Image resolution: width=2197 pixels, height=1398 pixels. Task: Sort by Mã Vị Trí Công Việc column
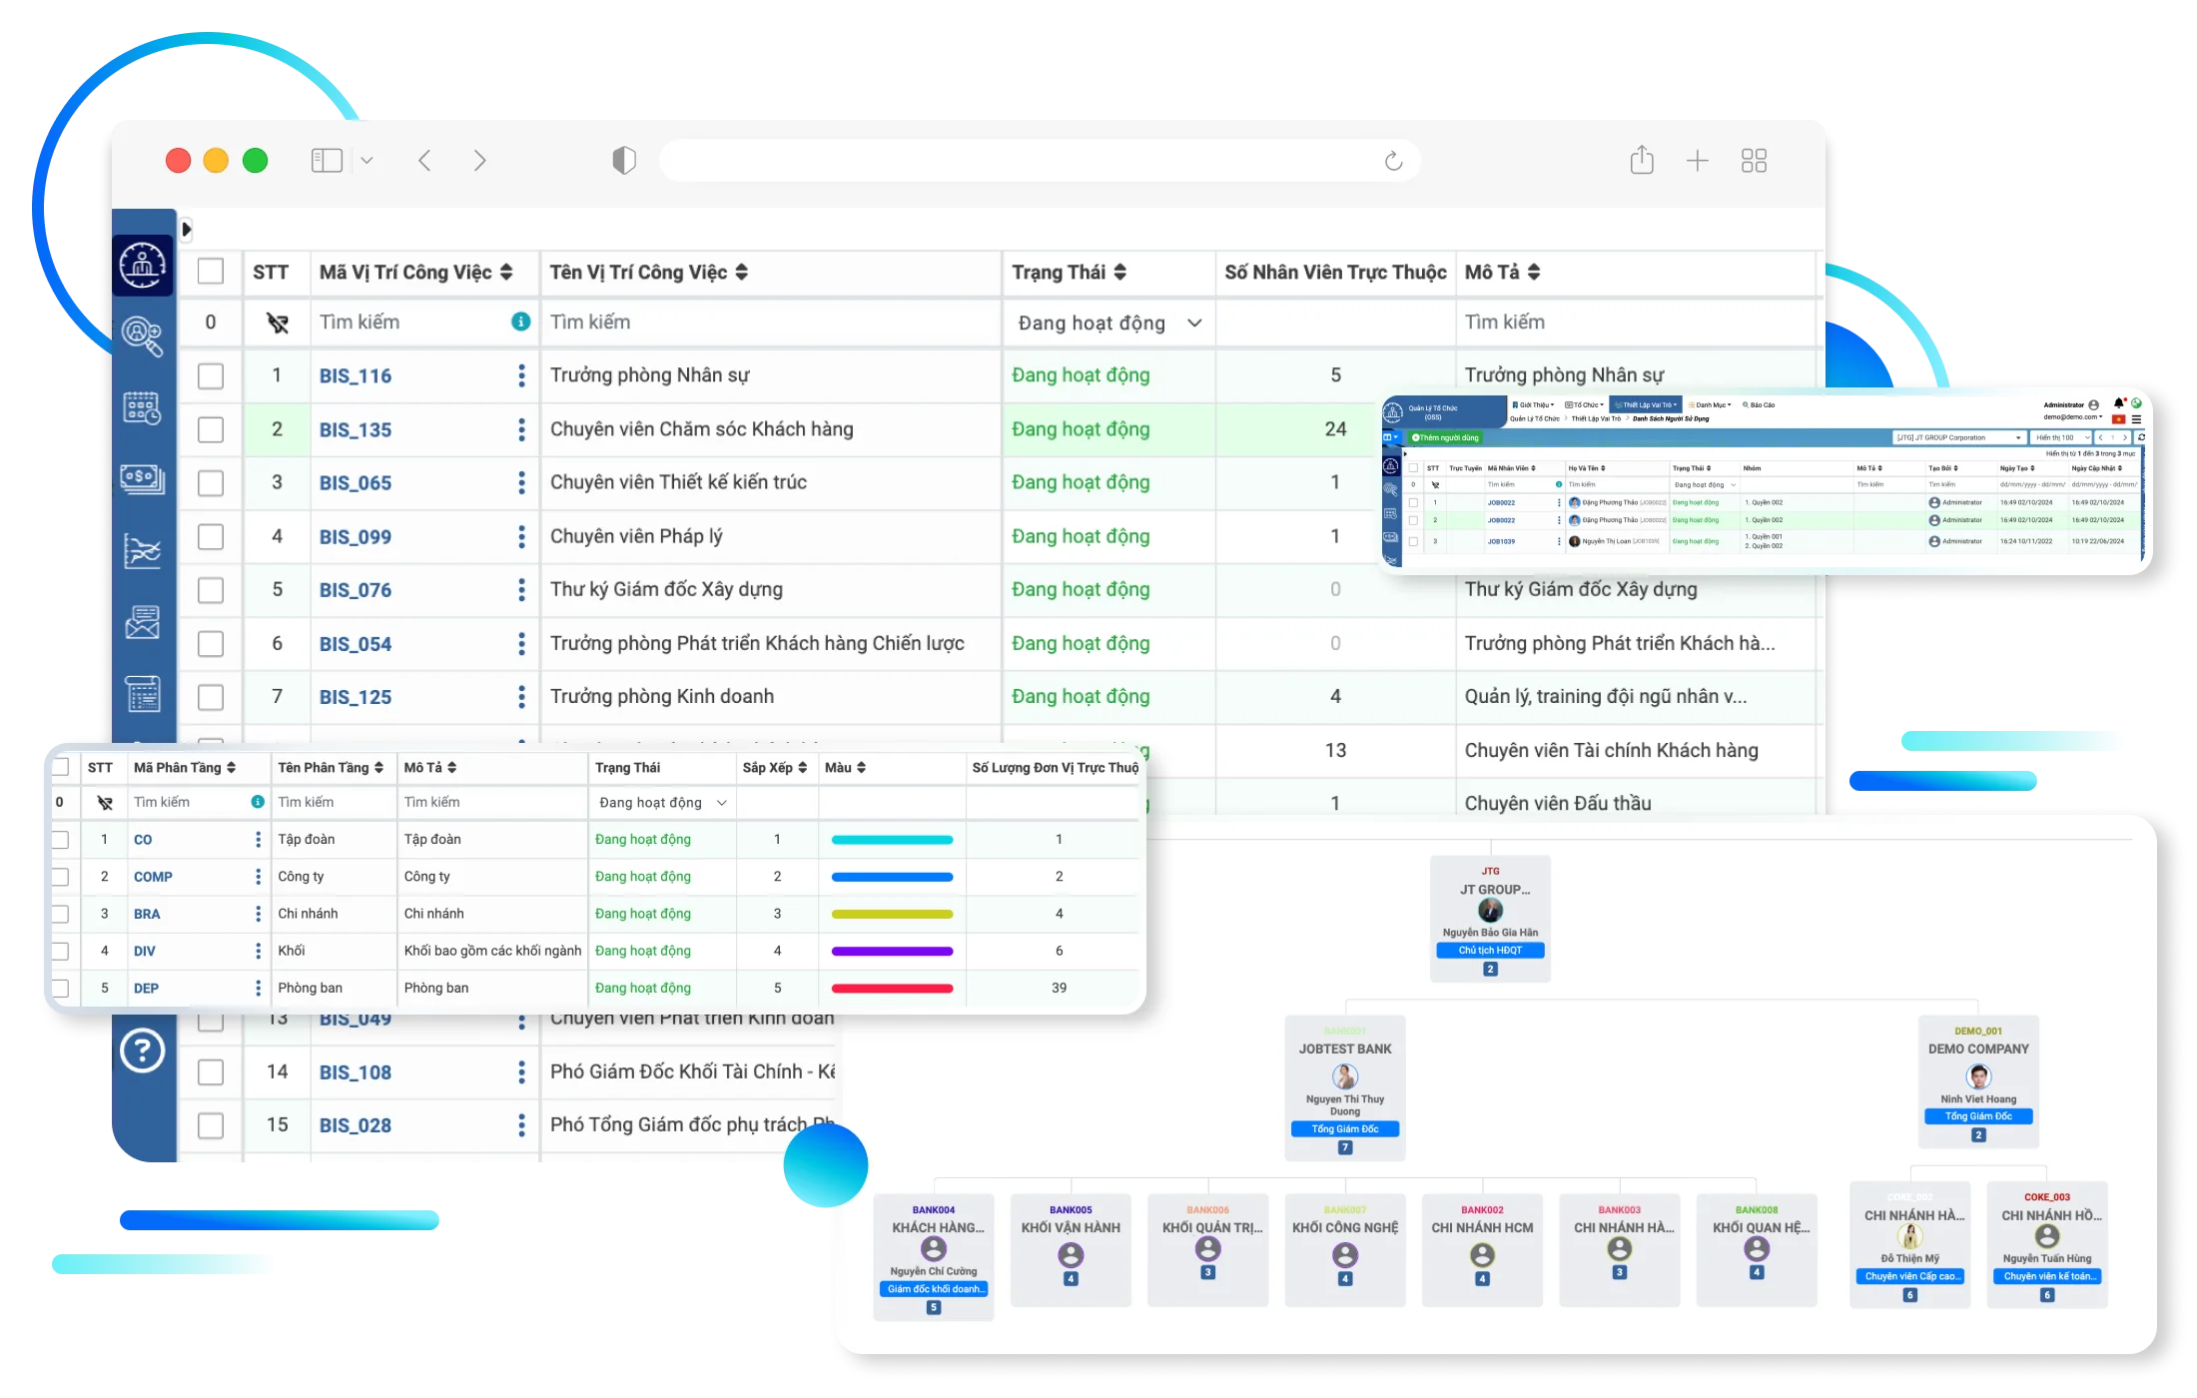(x=506, y=272)
